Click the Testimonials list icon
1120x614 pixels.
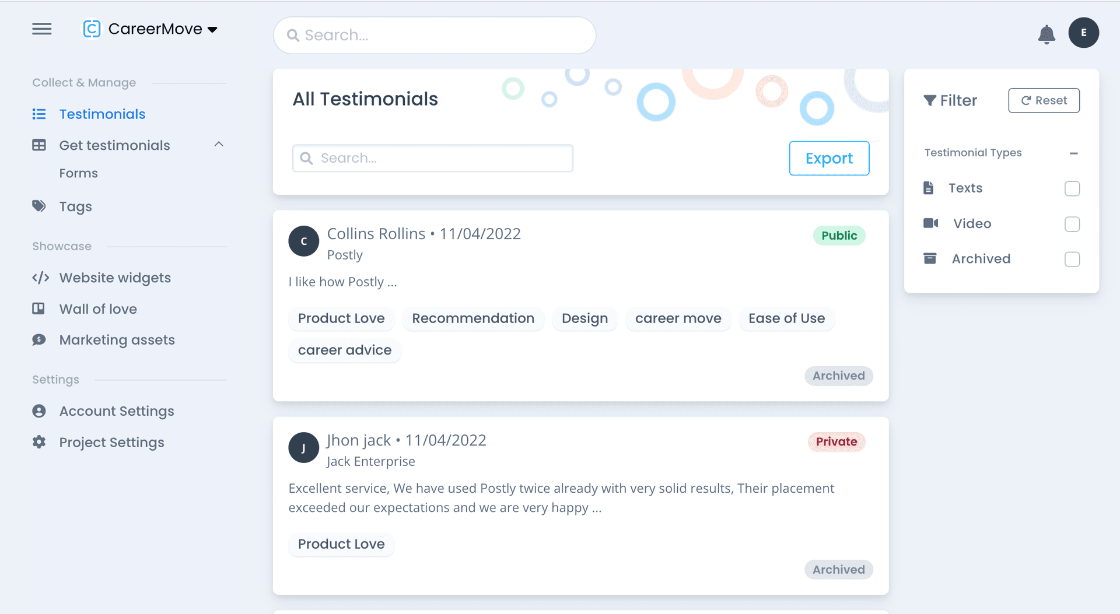pyautogui.click(x=38, y=114)
